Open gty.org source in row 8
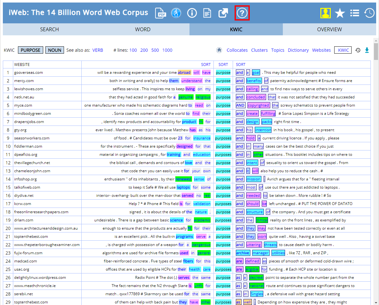This screenshot has height=305, width=379. click(x=20, y=130)
